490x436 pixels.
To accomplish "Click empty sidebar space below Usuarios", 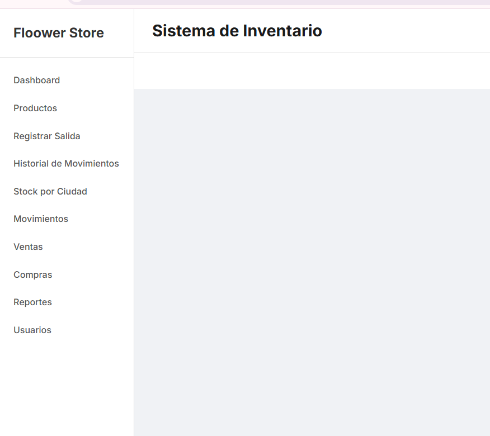I will pos(67,386).
